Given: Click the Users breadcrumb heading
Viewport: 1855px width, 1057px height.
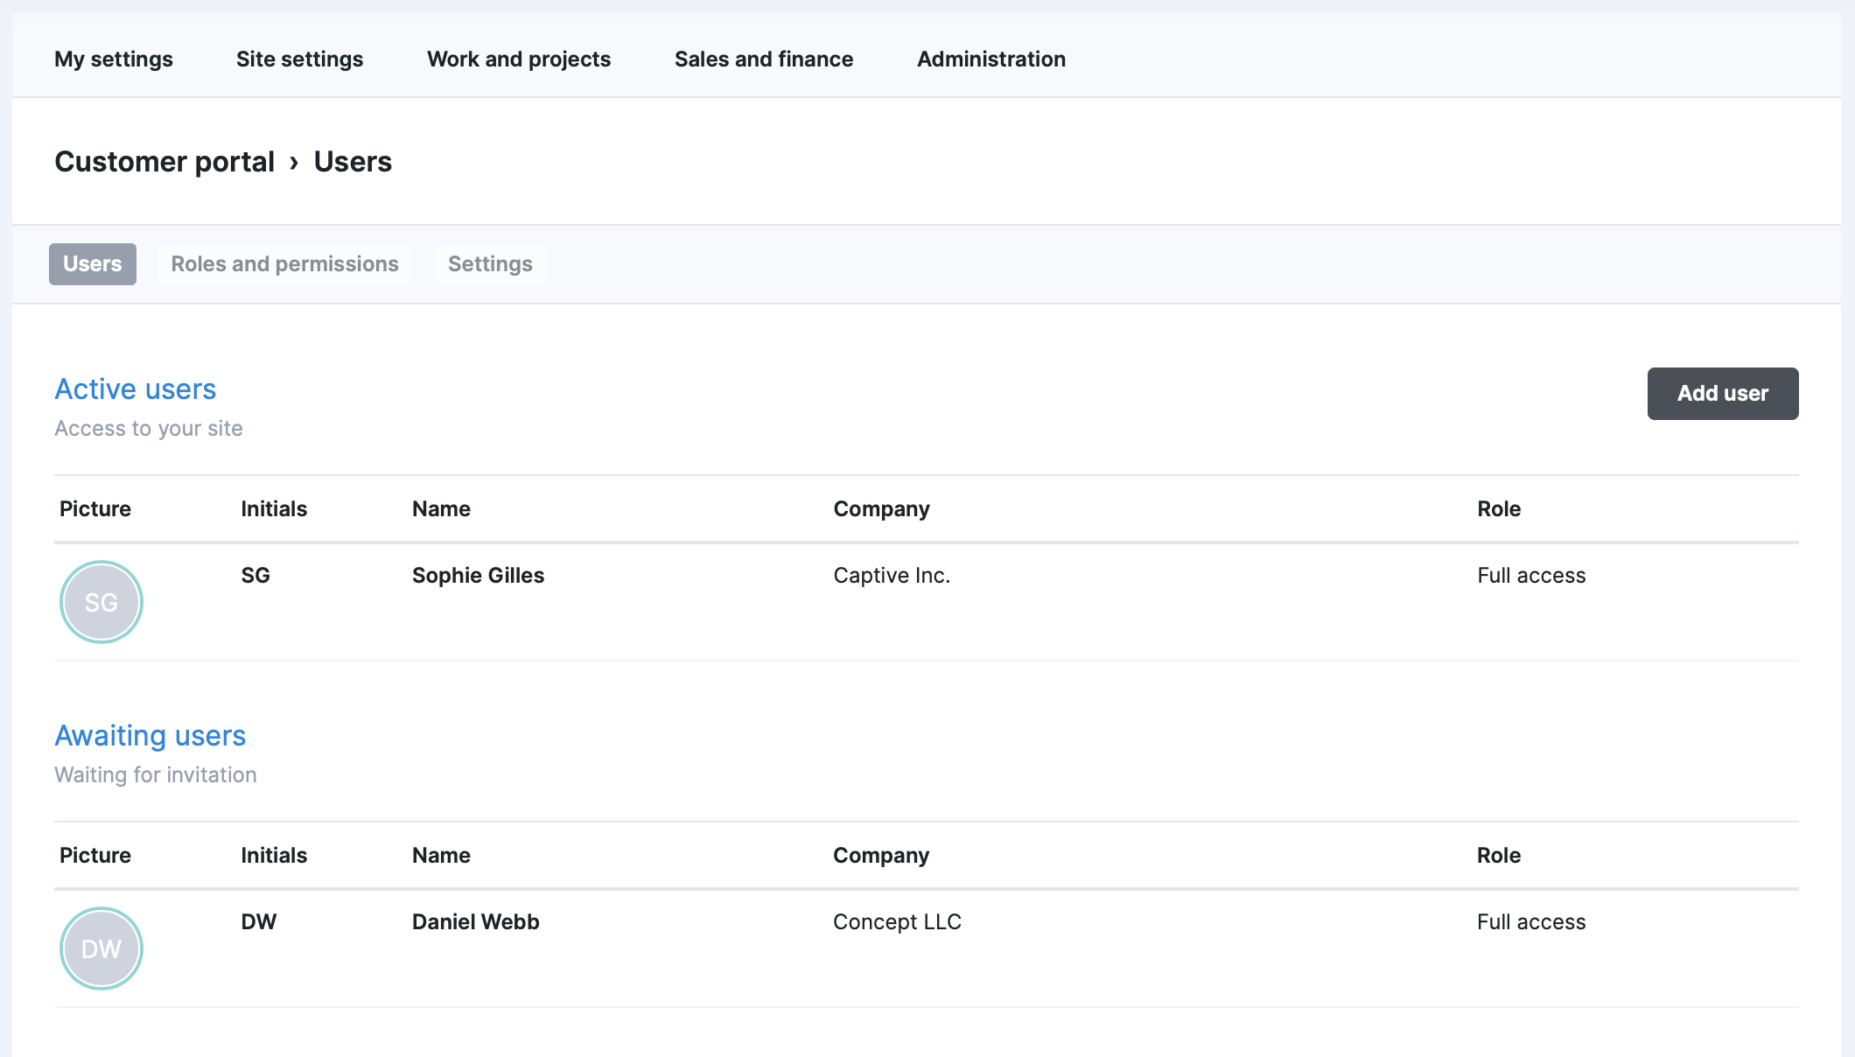Looking at the screenshot, I should 353,161.
